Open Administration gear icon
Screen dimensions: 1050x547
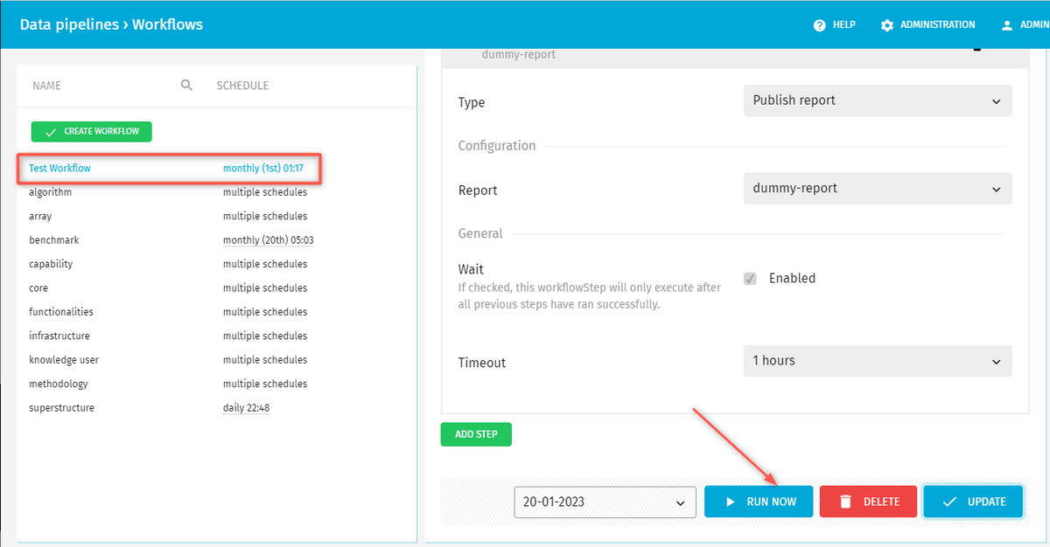887,25
